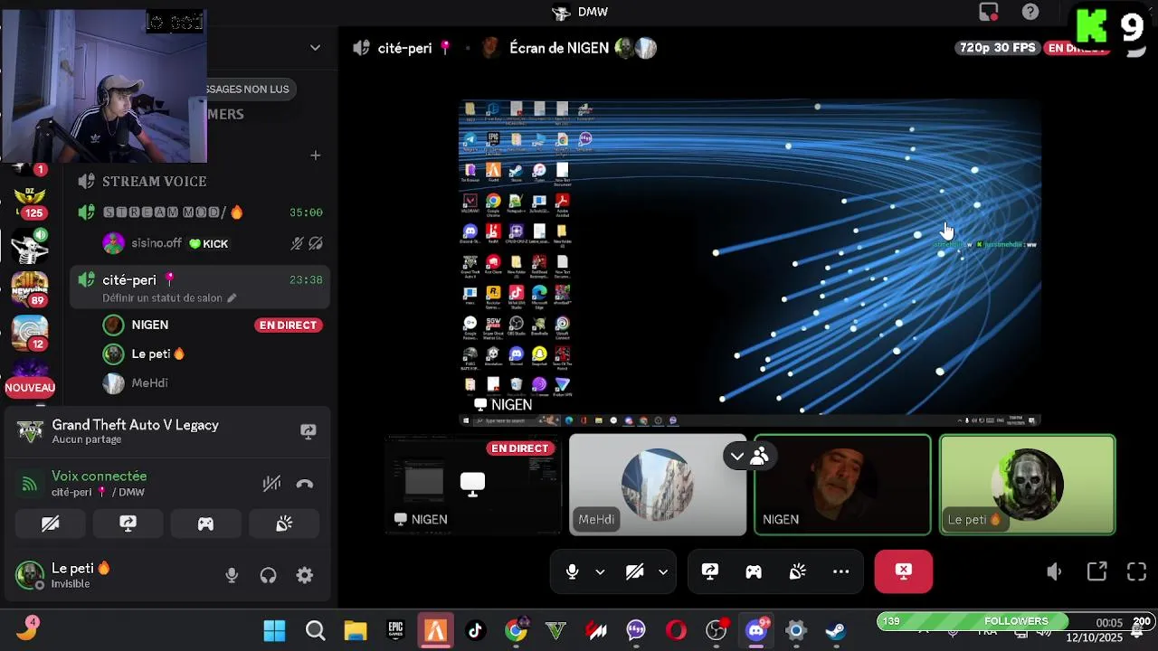
Task: Adjust stream volume speaker icon
Action: click(1054, 571)
